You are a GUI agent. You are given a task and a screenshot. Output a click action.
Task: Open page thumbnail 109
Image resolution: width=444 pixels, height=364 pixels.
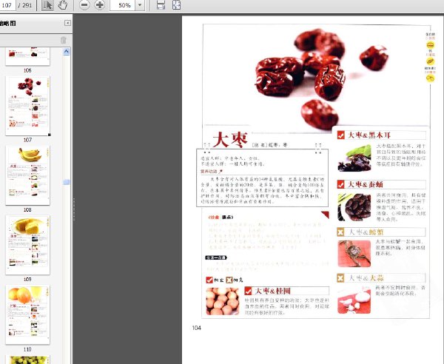(27, 245)
